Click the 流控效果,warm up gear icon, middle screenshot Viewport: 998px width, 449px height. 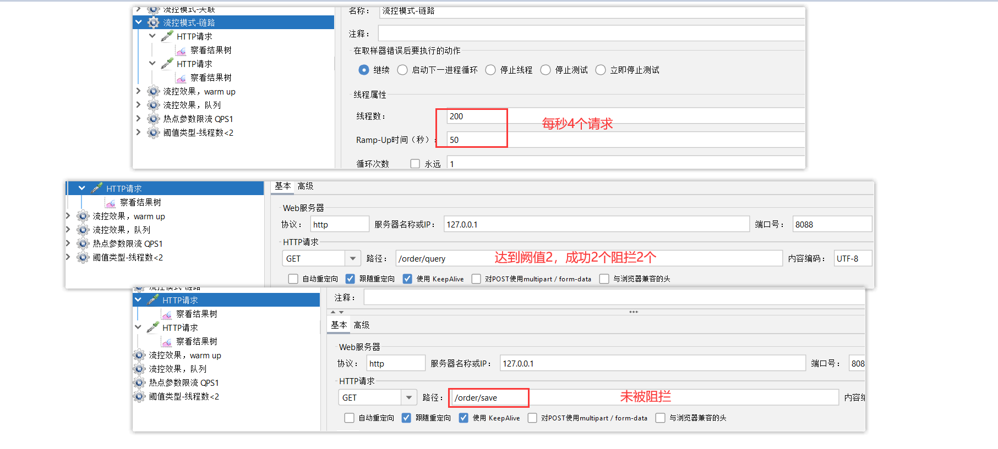[x=83, y=216]
